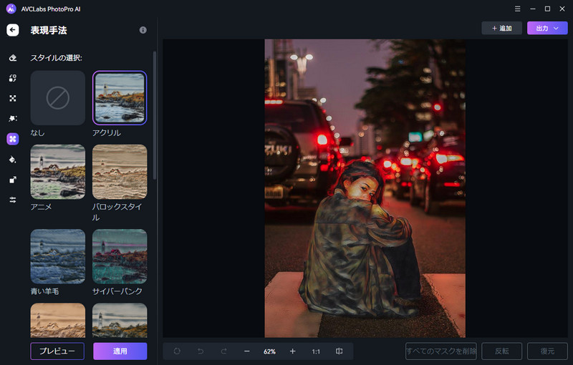This screenshot has height=365, width=573.
Task: Open the info icon beside 表現手法
Action: [143, 30]
